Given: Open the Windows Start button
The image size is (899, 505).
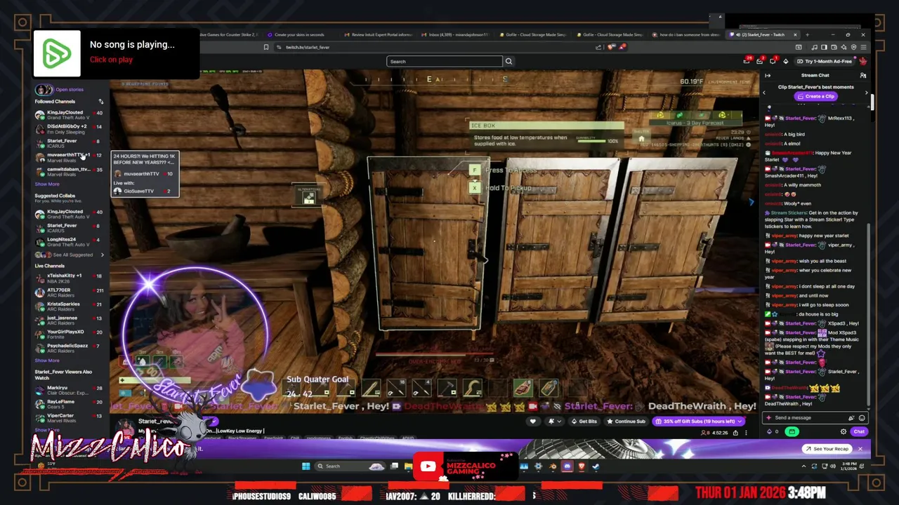Looking at the screenshot, I should pos(306,466).
